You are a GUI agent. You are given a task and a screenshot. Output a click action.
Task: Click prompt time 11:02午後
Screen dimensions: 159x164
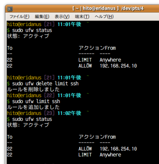69,113
